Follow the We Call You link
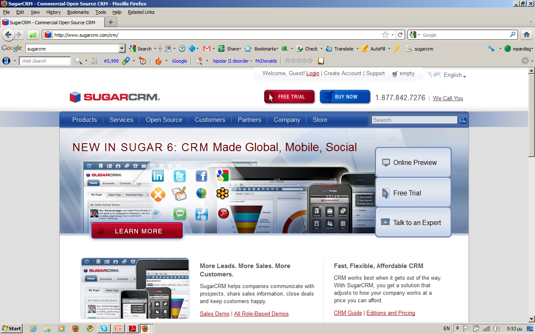Viewport: 535px width, 334px height. pyautogui.click(x=448, y=99)
